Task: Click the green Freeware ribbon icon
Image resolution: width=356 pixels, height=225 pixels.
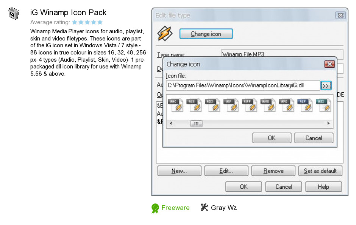Action: coord(155,208)
